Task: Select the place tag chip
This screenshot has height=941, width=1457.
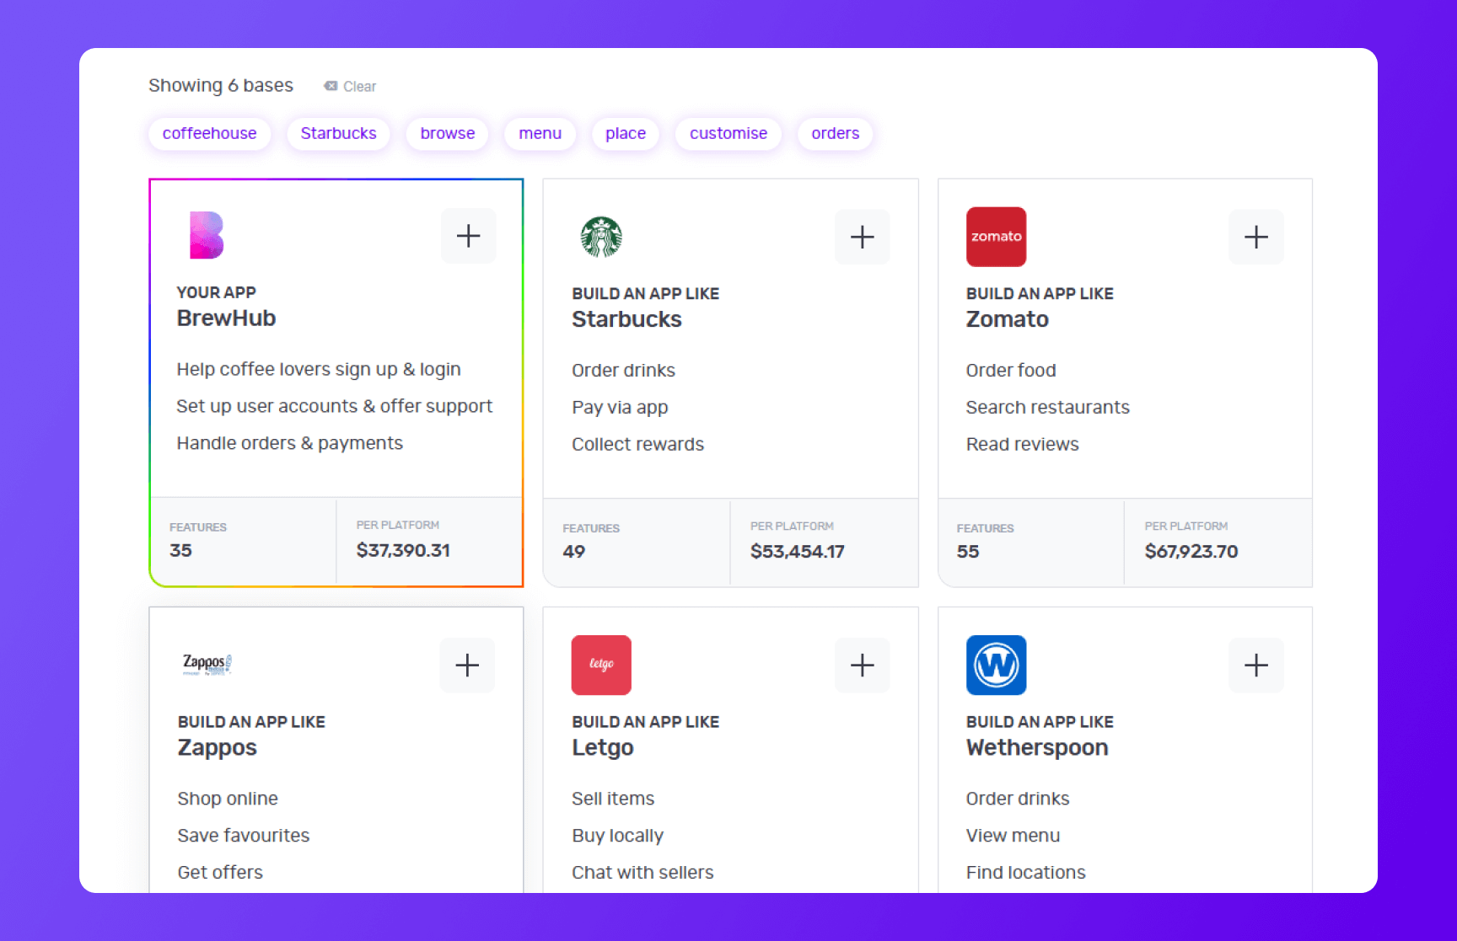Action: tap(626, 133)
